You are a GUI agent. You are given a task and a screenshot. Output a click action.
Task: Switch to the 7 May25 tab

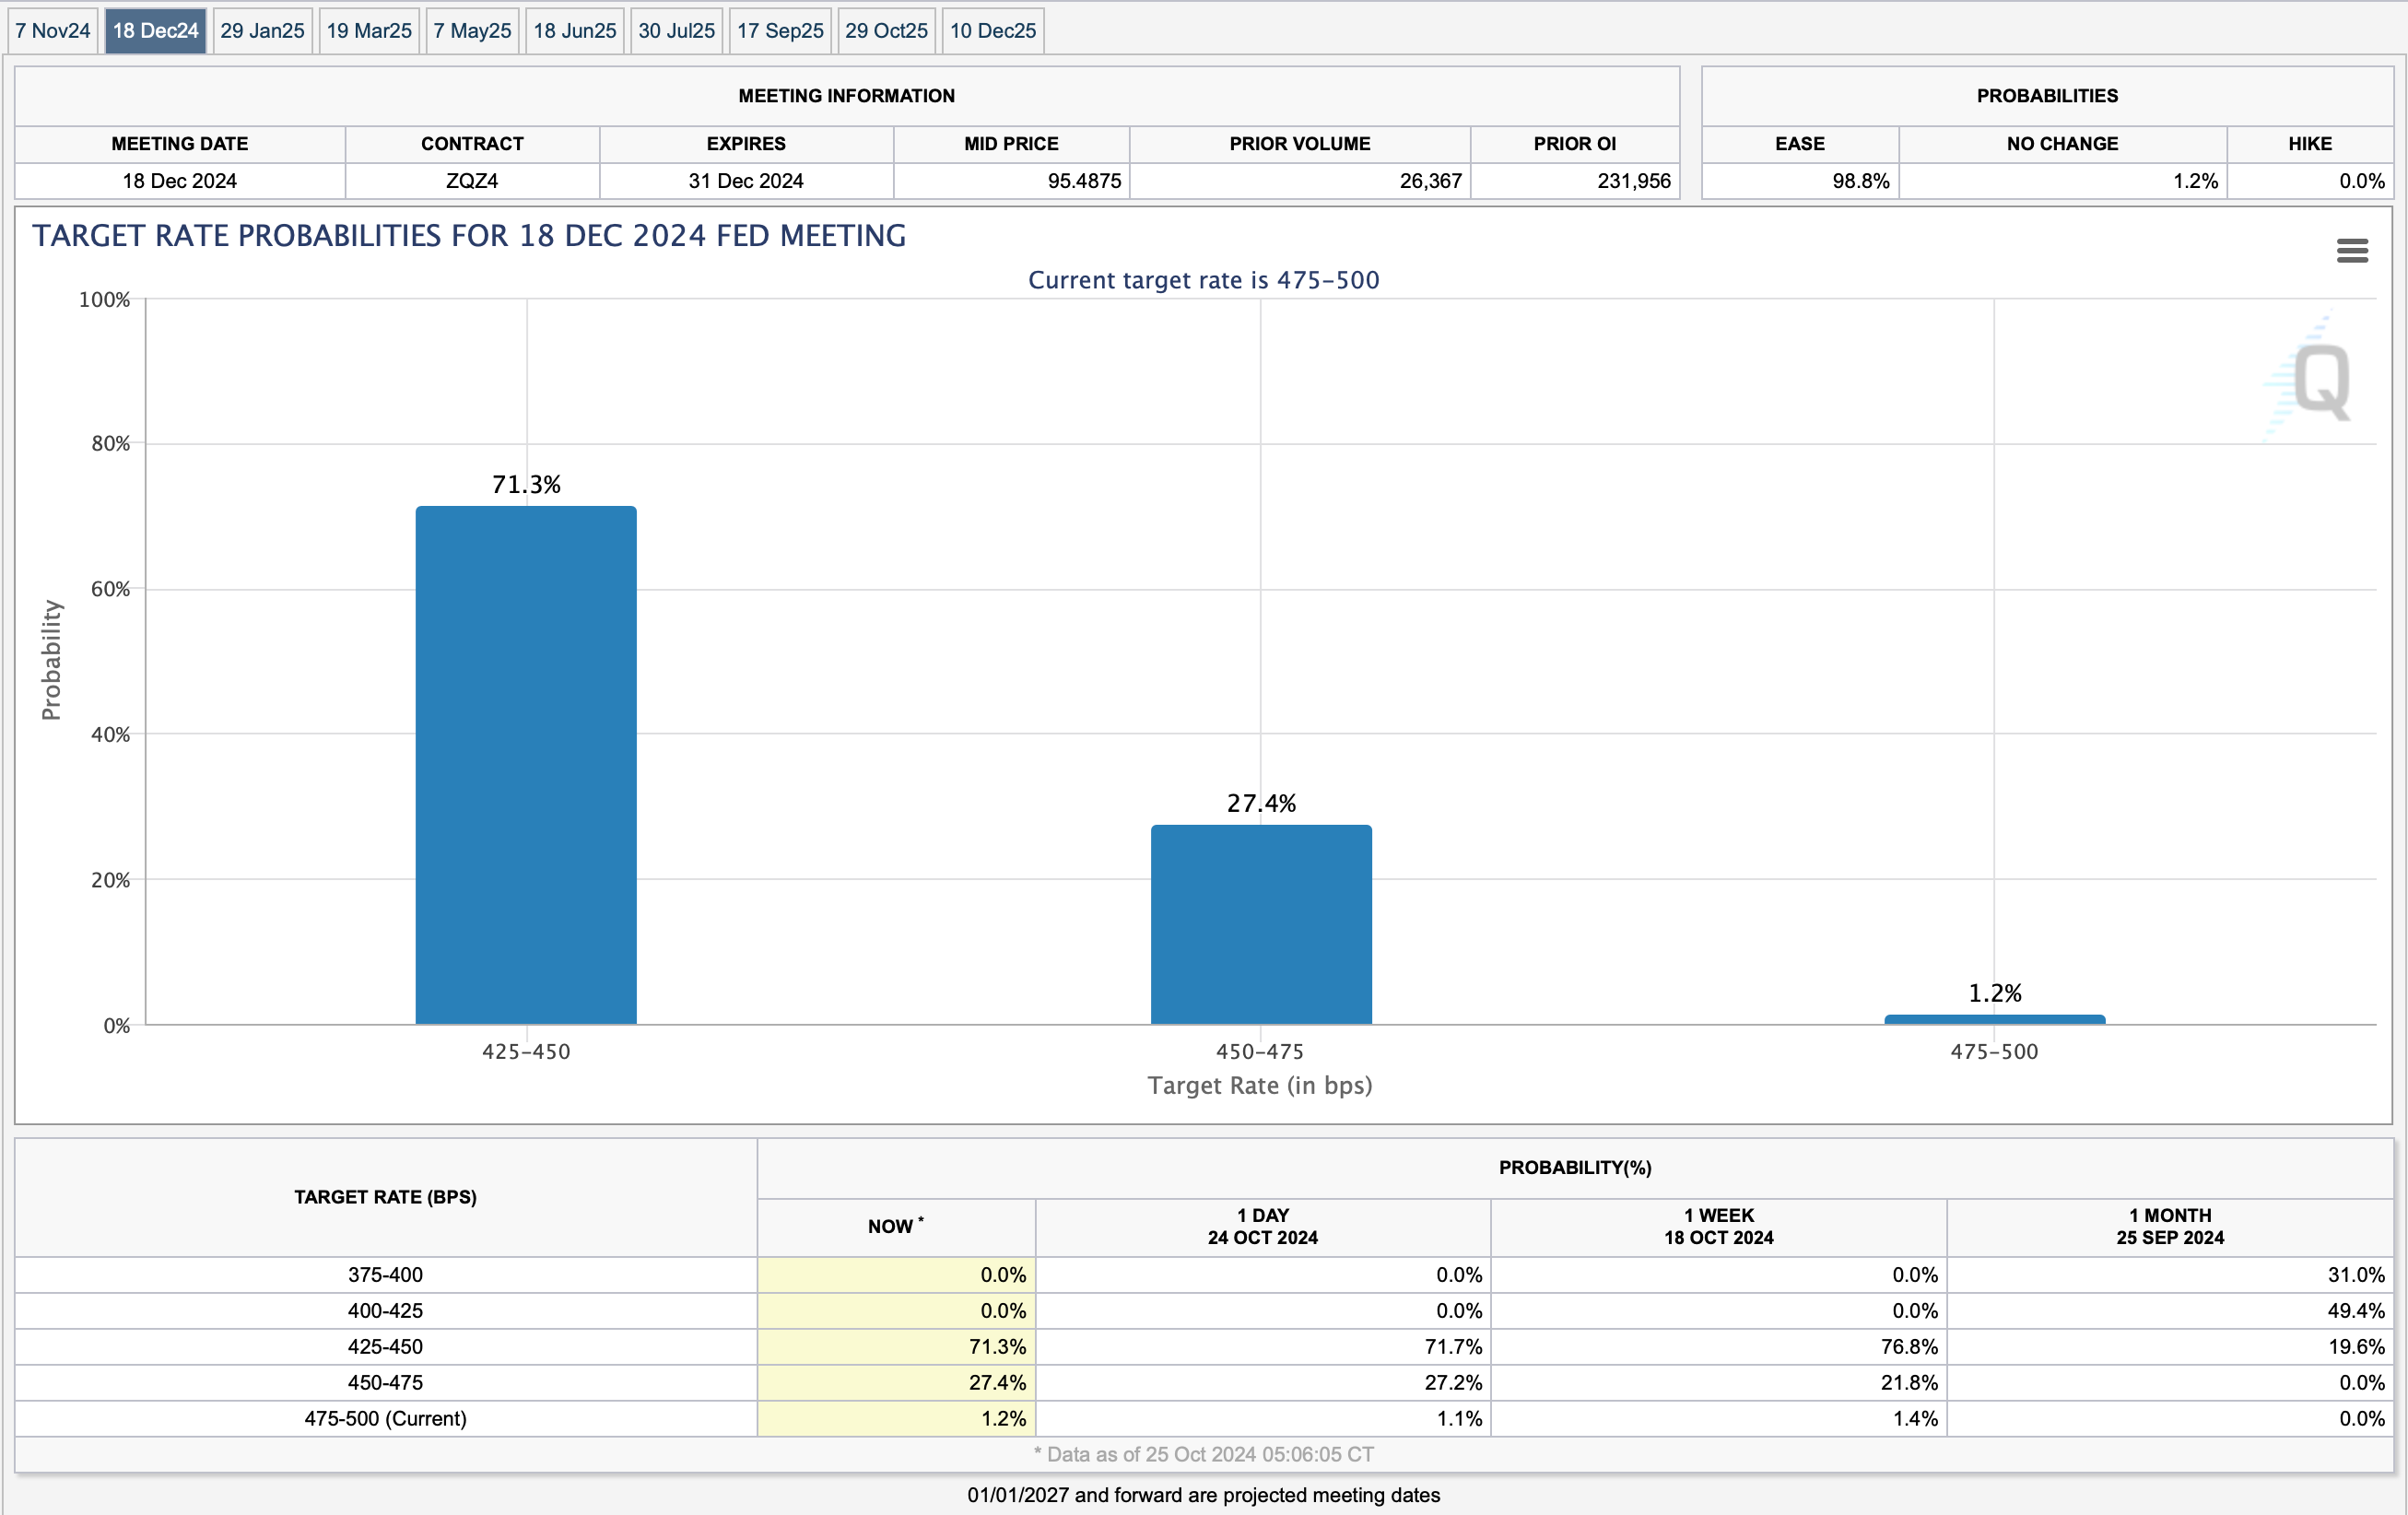[x=472, y=31]
